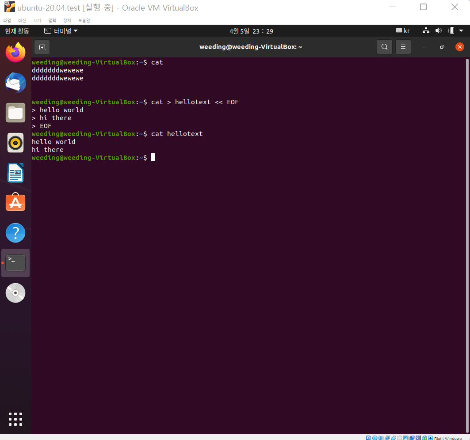Open LibreOffice Writer from the dock
Image resolution: width=470 pixels, height=440 pixels.
tap(15, 173)
